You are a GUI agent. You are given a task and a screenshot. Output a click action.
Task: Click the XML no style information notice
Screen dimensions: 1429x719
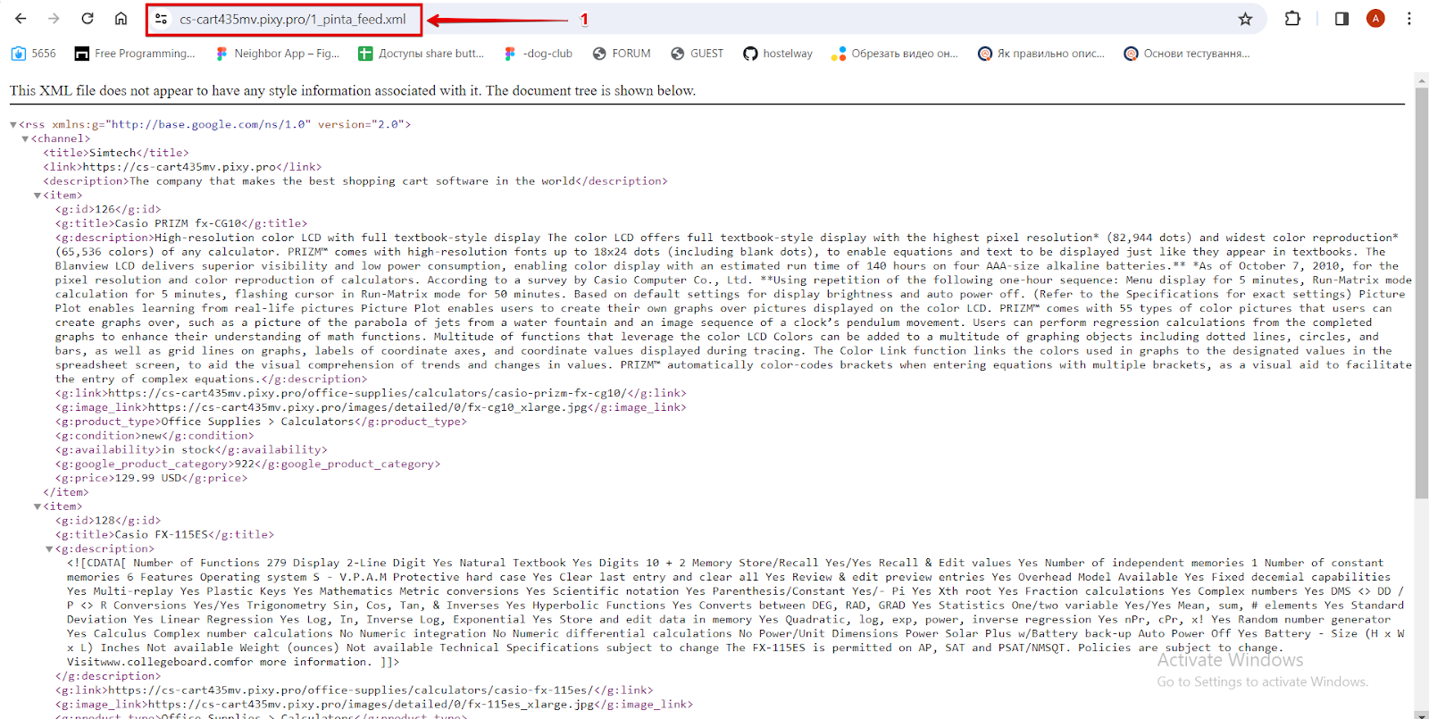pos(353,90)
